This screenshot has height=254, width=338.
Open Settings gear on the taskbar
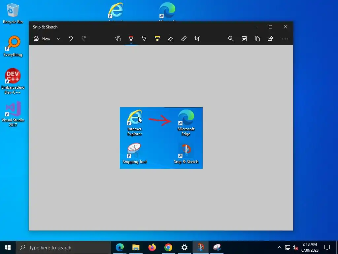(184, 247)
